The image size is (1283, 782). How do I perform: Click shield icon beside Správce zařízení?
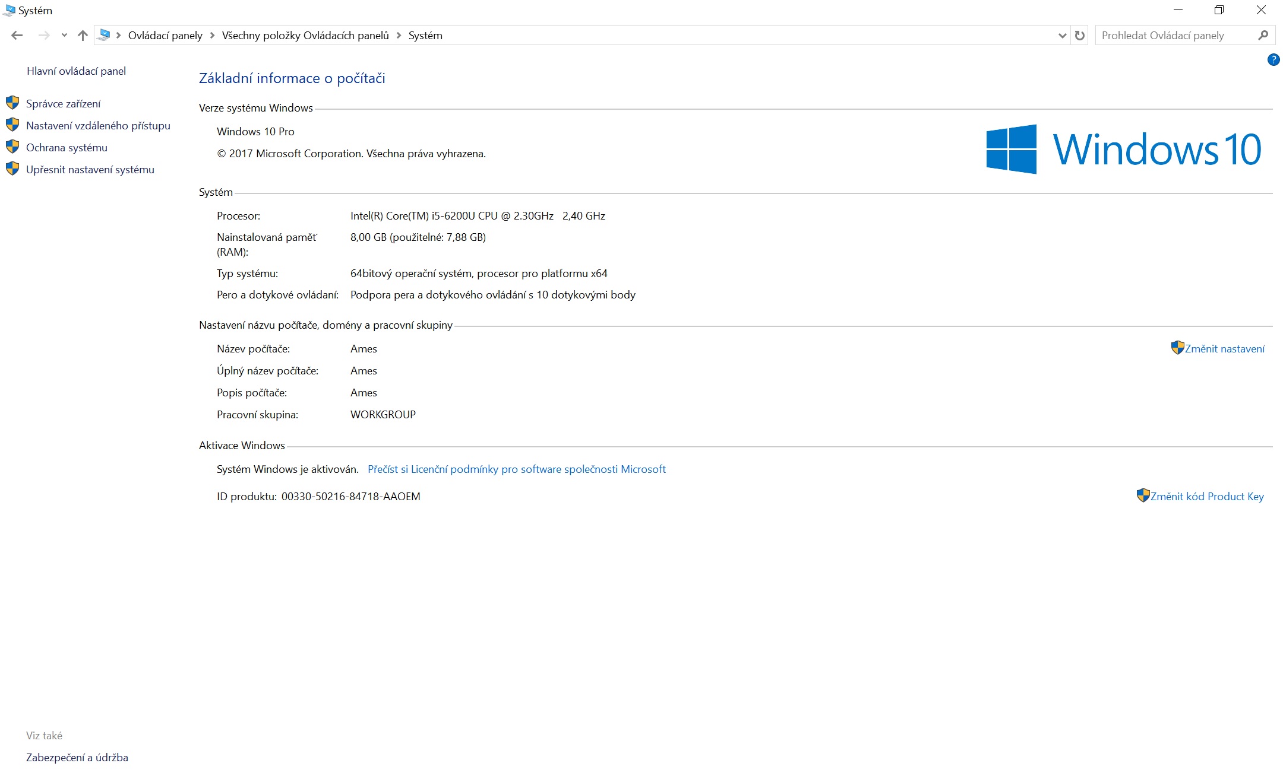12,103
